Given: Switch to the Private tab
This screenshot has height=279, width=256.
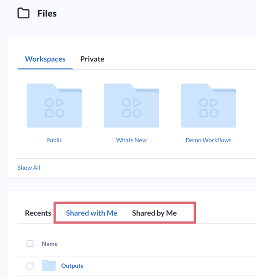Looking at the screenshot, I should coord(92,59).
